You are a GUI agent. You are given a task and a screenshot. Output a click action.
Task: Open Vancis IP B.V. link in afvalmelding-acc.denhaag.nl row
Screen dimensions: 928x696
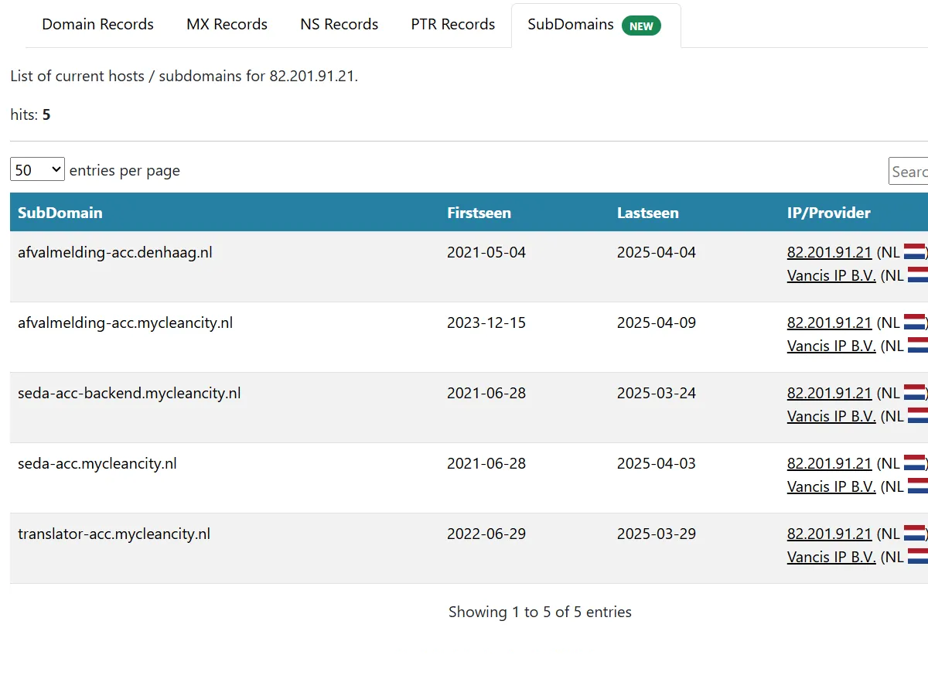click(831, 275)
